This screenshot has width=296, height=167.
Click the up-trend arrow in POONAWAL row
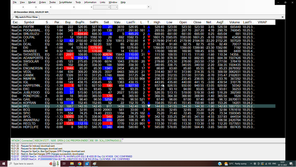[x=149, y=30]
